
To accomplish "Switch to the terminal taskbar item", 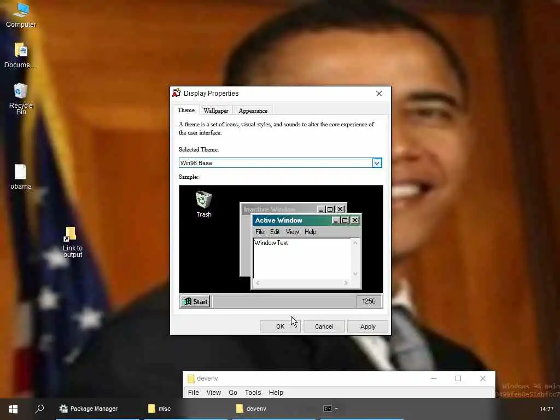I will click(362, 409).
